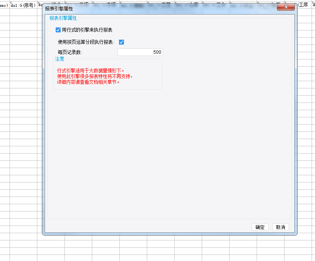The height and width of the screenshot is (261, 315).
Task: Uncheck 使用按页运算分段执行报表 checkbox
Action: pyautogui.click(x=121, y=42)
